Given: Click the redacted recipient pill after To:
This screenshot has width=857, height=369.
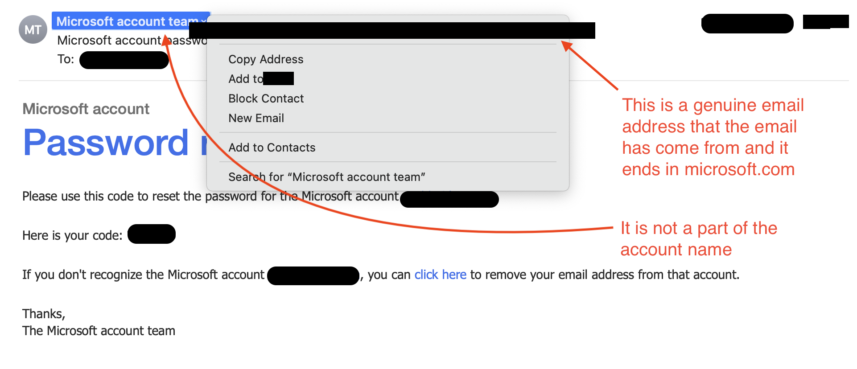Looking at the screenshot, I should 124,60.
